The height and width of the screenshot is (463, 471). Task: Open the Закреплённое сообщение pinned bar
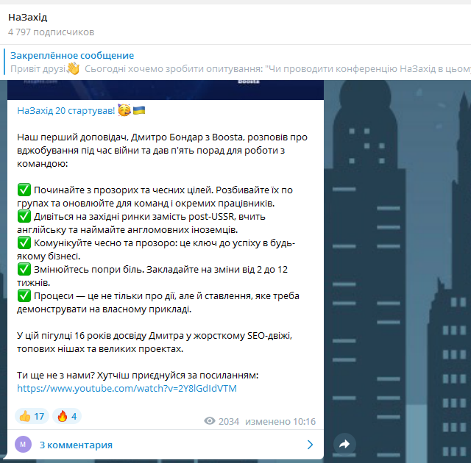click(235, 62)
